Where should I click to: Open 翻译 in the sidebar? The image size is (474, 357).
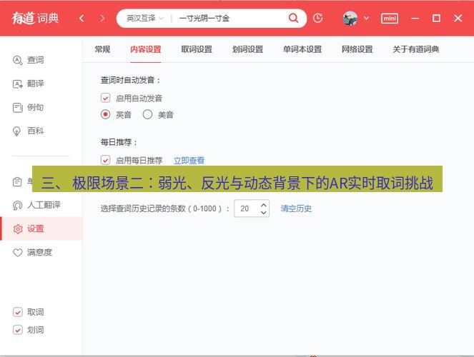tap(29, 84)
